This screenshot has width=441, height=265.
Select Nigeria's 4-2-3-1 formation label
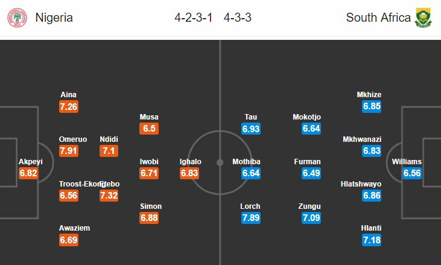point(193,18)
